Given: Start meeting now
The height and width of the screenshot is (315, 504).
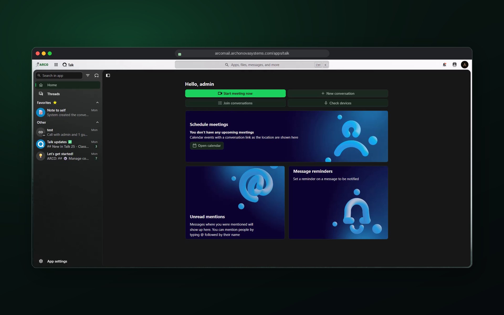Looking at the screenshot, I should coord(235,93).
